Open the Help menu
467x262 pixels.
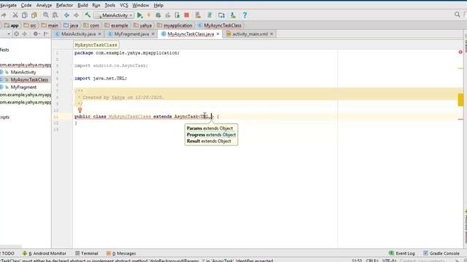click(158, 5)
